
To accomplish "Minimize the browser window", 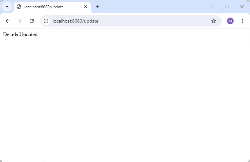I will coord(211,7).
